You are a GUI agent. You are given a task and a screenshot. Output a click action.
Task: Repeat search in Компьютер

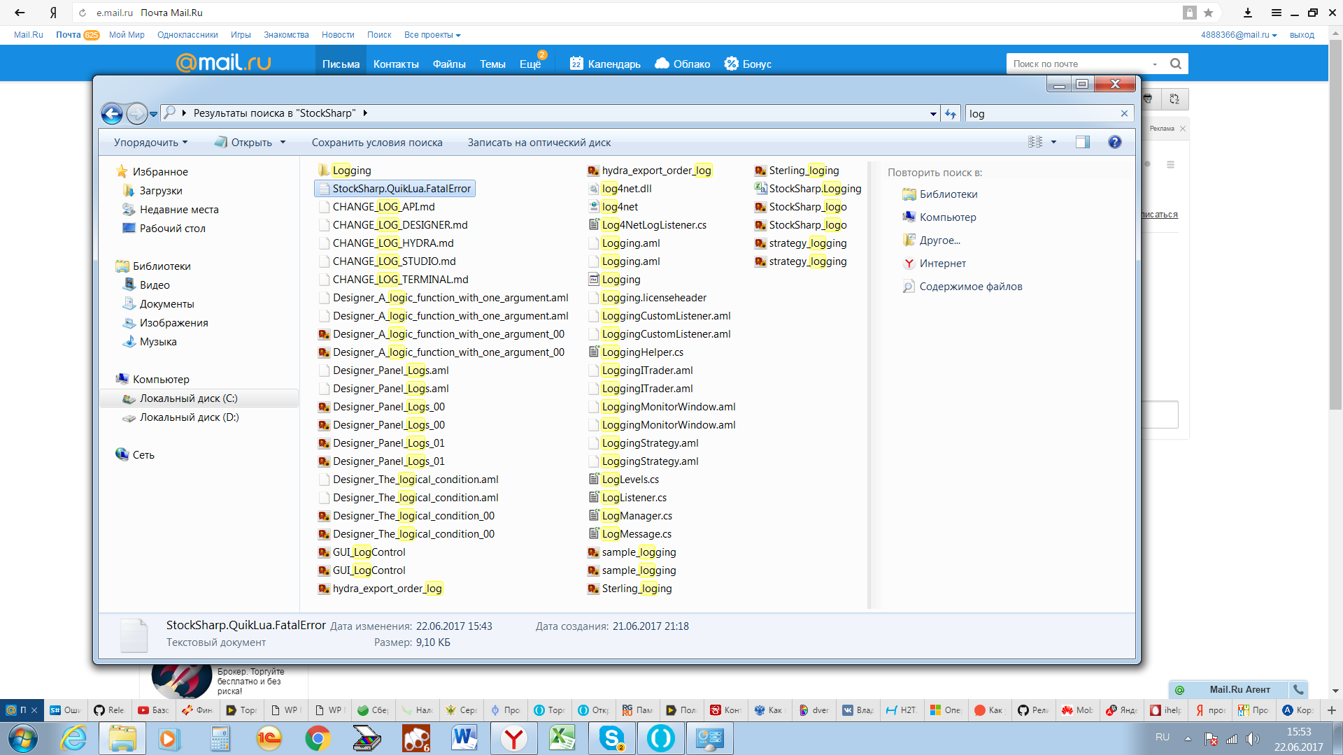pos(948,217)
